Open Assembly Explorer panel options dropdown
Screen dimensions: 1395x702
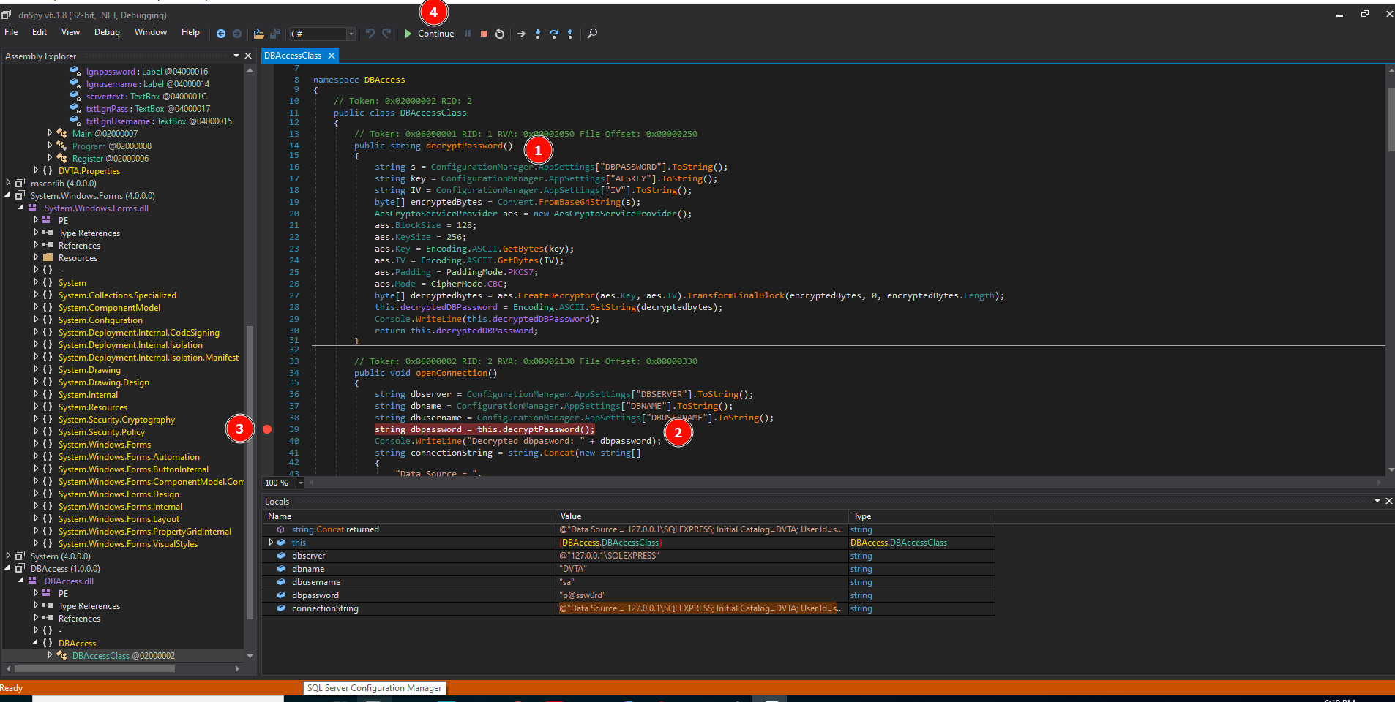(236, 56)
